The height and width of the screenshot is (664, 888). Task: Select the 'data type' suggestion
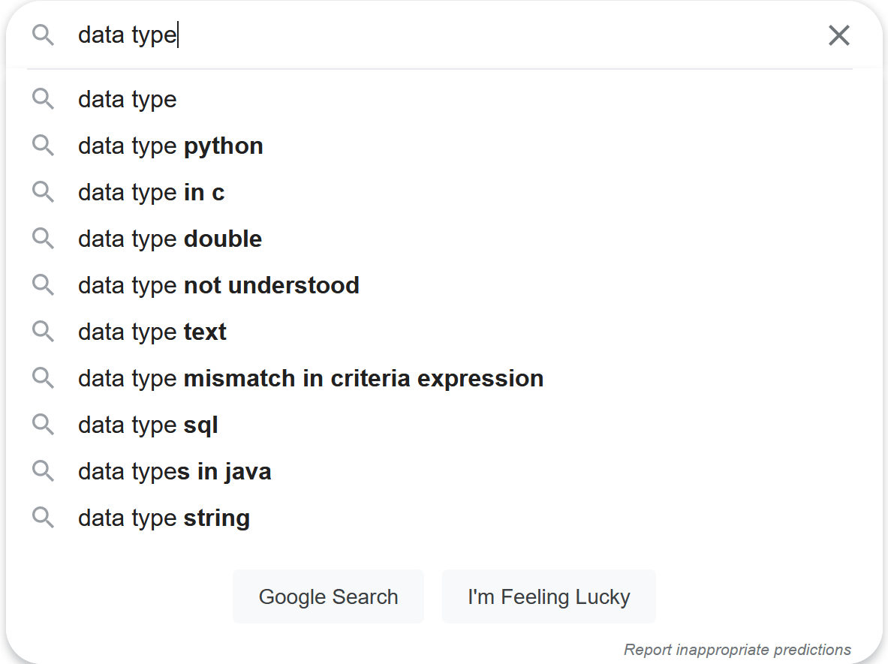[128, 100]
